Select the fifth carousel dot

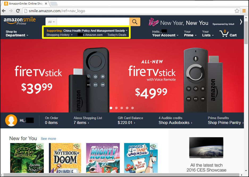(x=133, y=108)
